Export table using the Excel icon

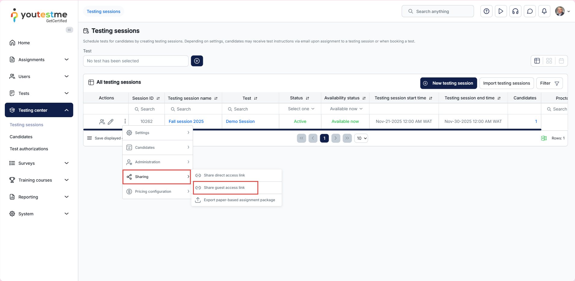click(x=544, y=138)
